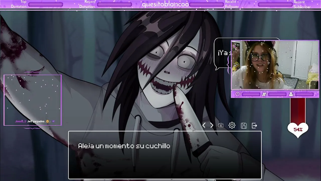Image resolution: width=321 pixels, height=181 pixels.
Task: Click the dialogue line 'Aleja un momento su cuchillo'
Action: 124,146
